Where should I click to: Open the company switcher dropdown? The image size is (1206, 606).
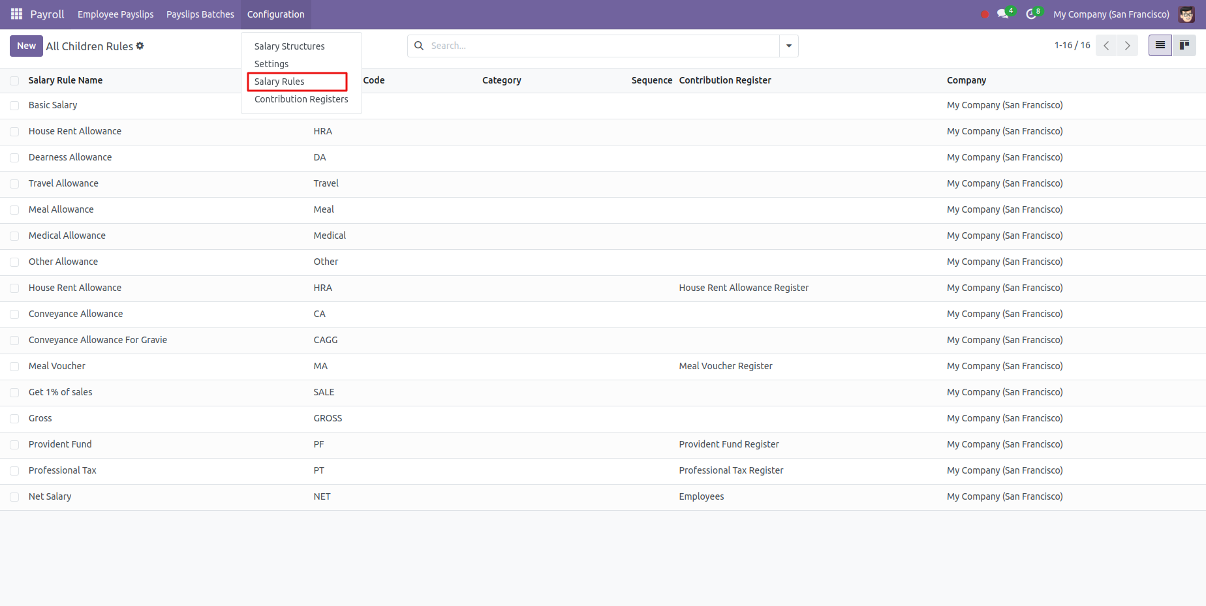click(x=1111, y=14)
